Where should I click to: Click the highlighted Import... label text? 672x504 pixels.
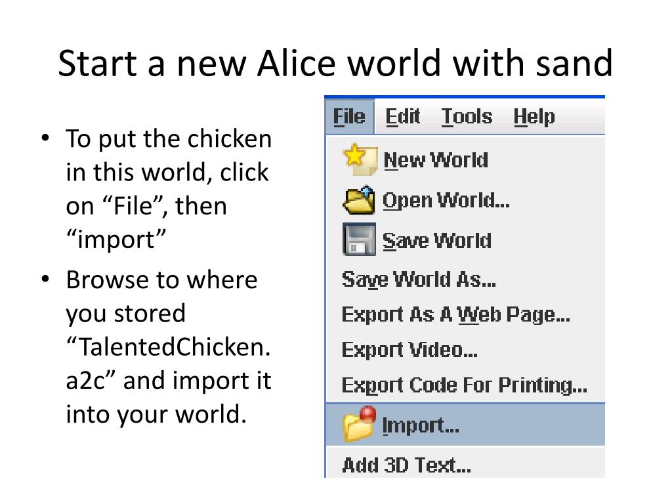pos(421,425)
